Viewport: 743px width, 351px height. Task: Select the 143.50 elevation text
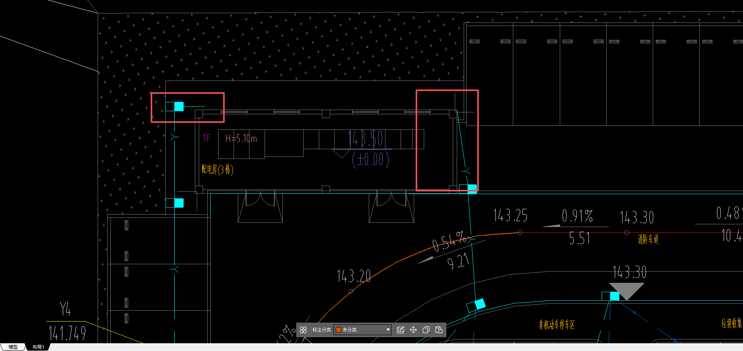point(365,138)
